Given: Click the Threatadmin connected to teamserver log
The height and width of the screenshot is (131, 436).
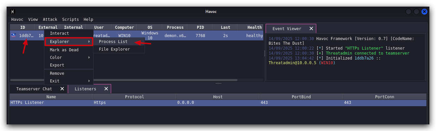Looking at the screenshot, I should pos(339,53).
